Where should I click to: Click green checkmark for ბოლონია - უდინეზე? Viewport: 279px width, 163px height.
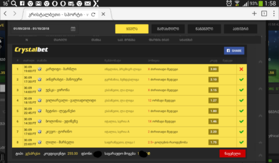[x=241, y=121]
